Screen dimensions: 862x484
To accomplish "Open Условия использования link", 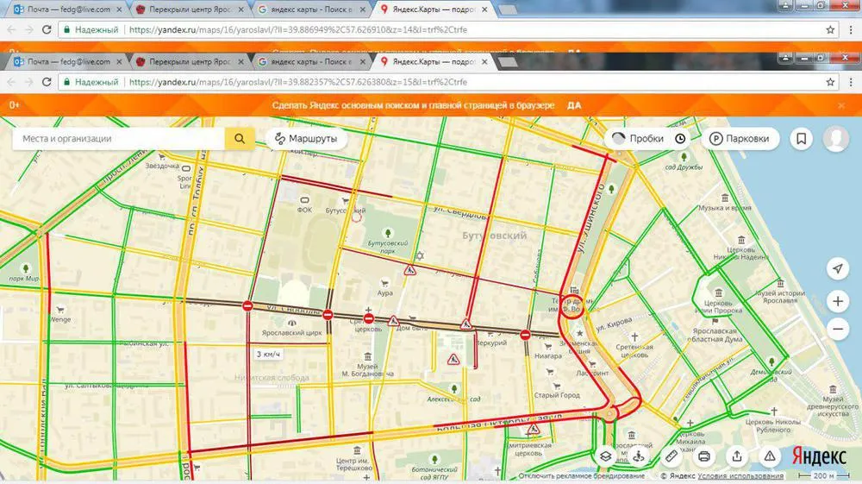I will (x=740, y=475).
